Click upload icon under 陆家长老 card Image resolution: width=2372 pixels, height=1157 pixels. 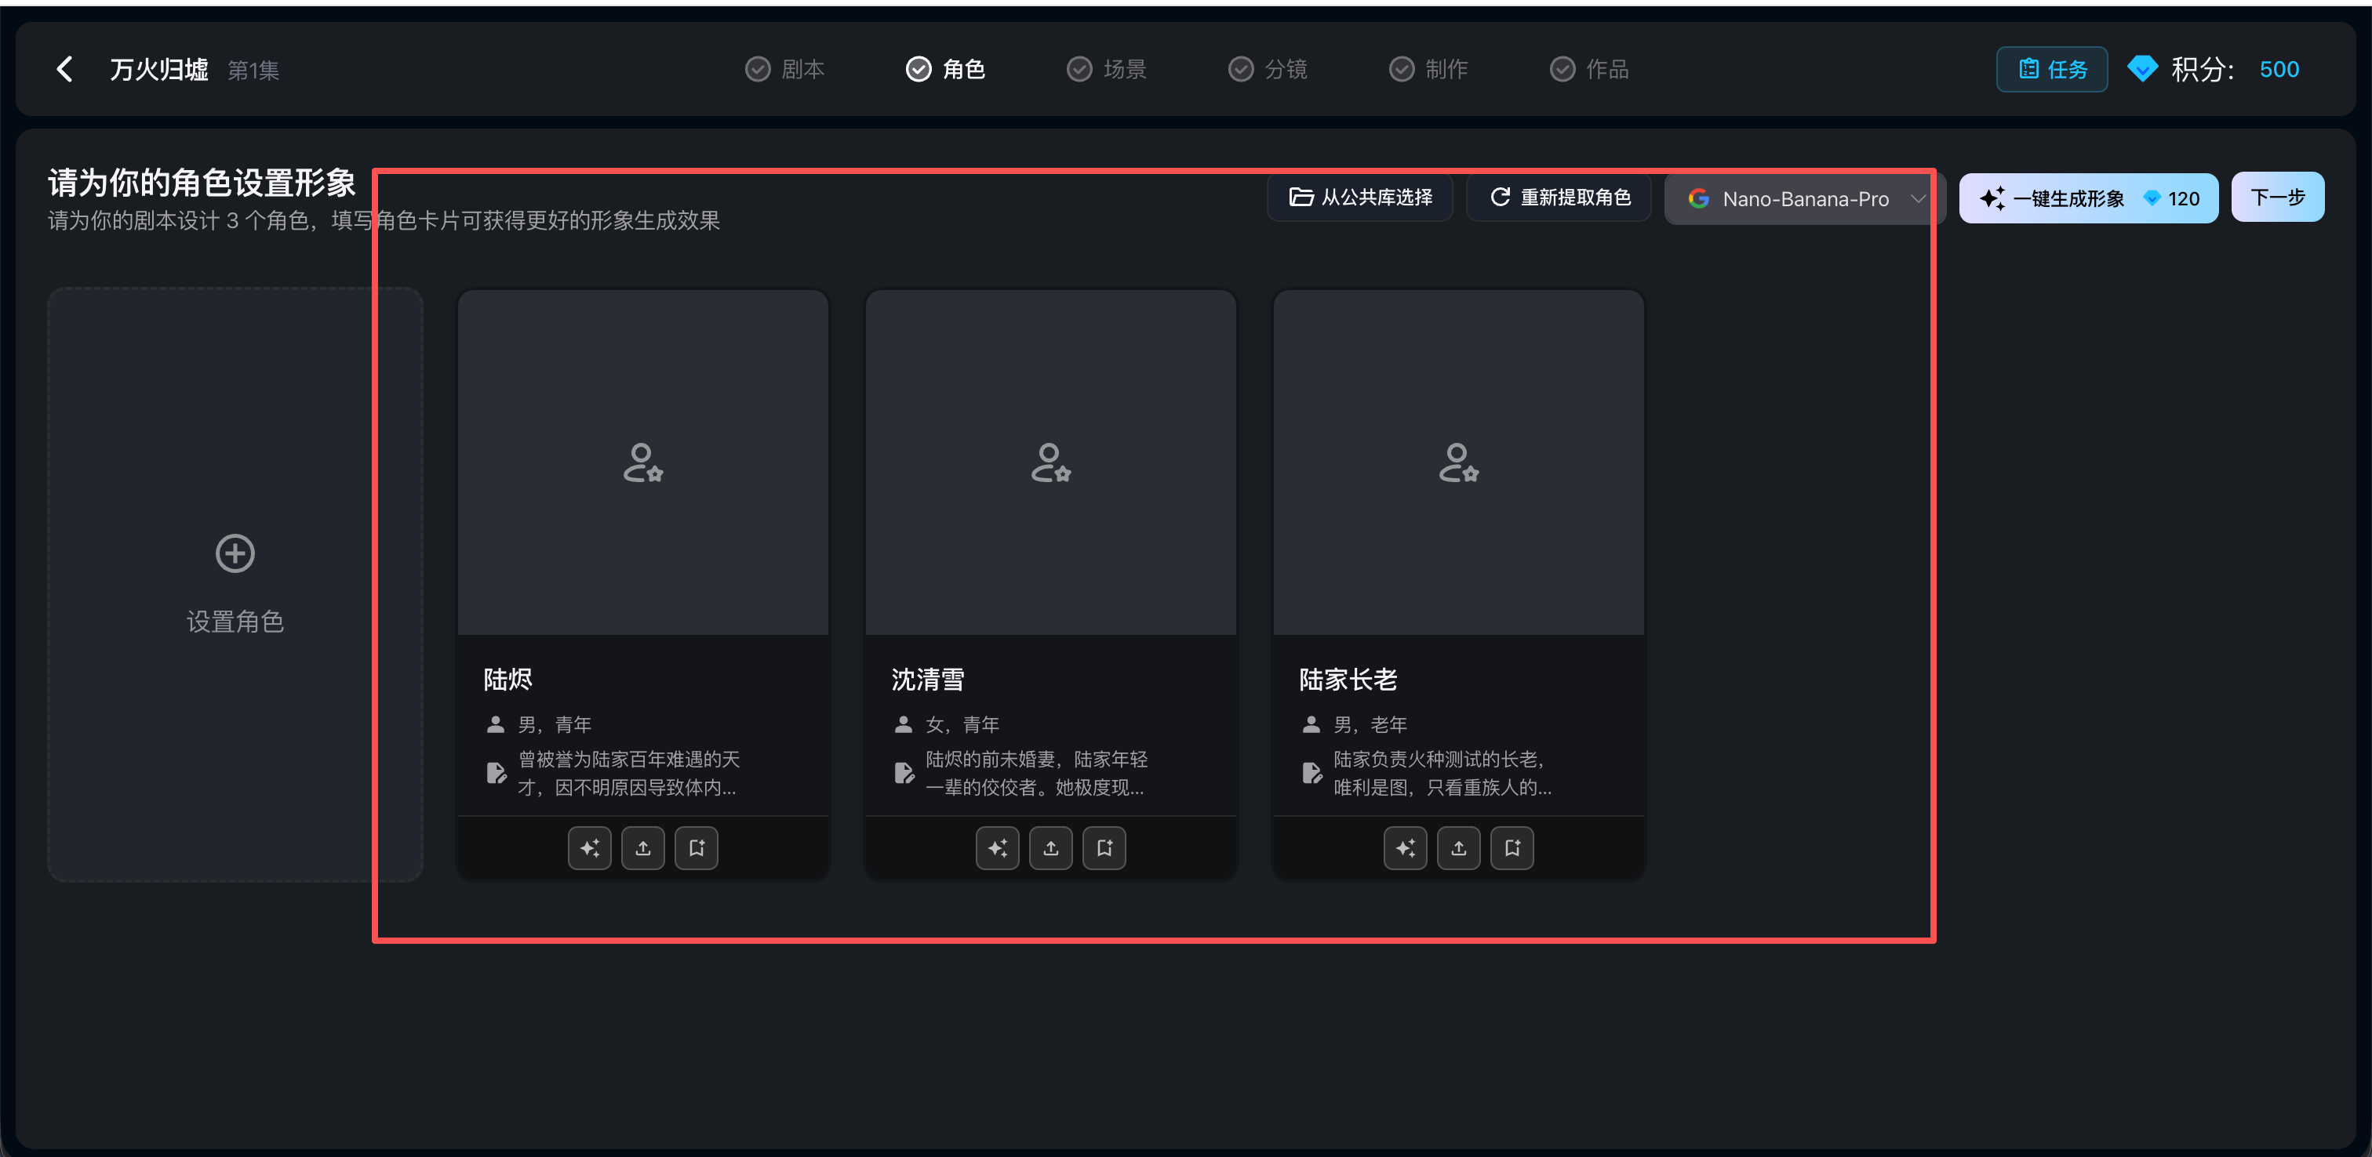tap(1458, 847)
